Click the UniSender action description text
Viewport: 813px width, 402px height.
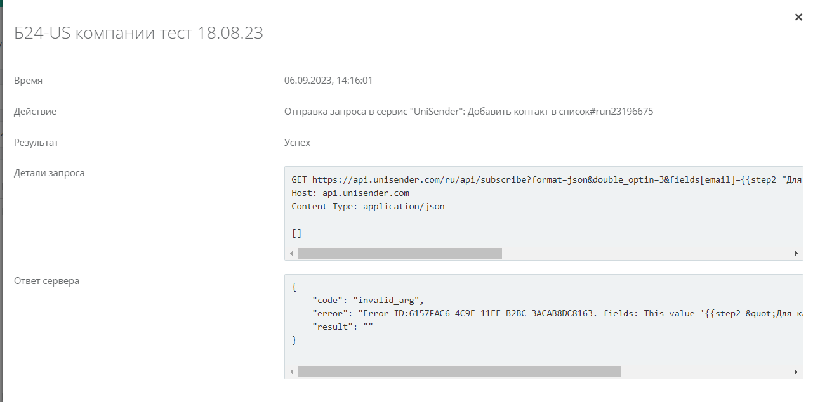pos(468,112)
